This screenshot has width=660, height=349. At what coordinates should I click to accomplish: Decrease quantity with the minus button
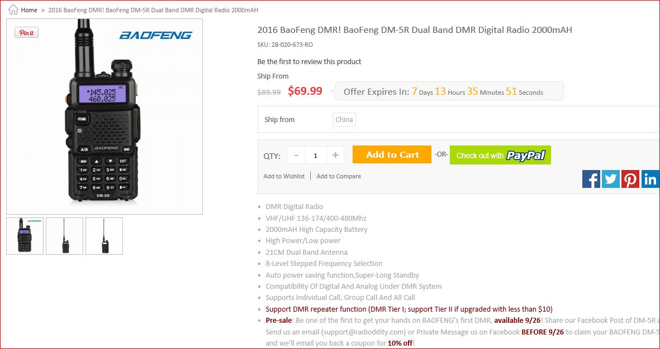point(296,156)
